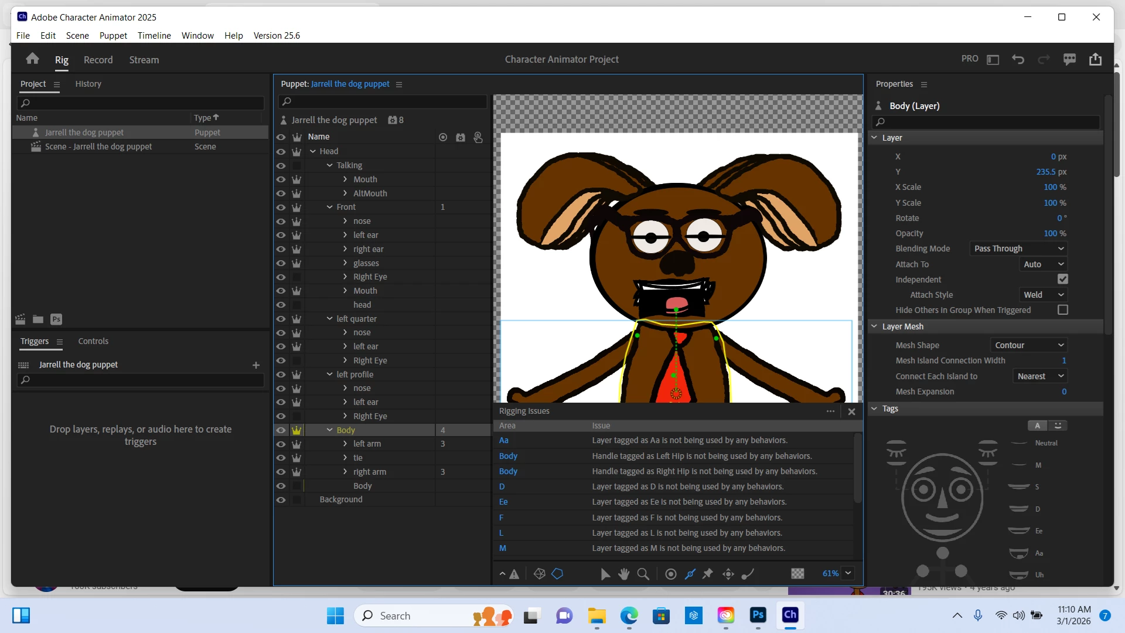Hide the Background layer with eye icon
This screenshot has width=1125, height=633.
point(281,500)
